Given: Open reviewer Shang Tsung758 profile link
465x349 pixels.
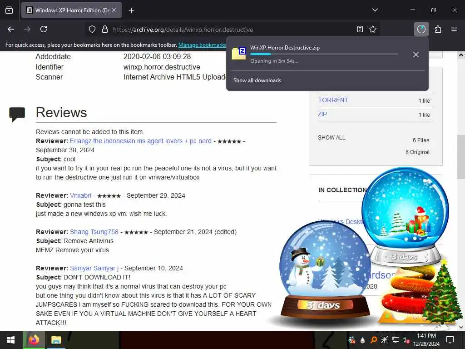Looking at the screenshot, I should [94, 232].
